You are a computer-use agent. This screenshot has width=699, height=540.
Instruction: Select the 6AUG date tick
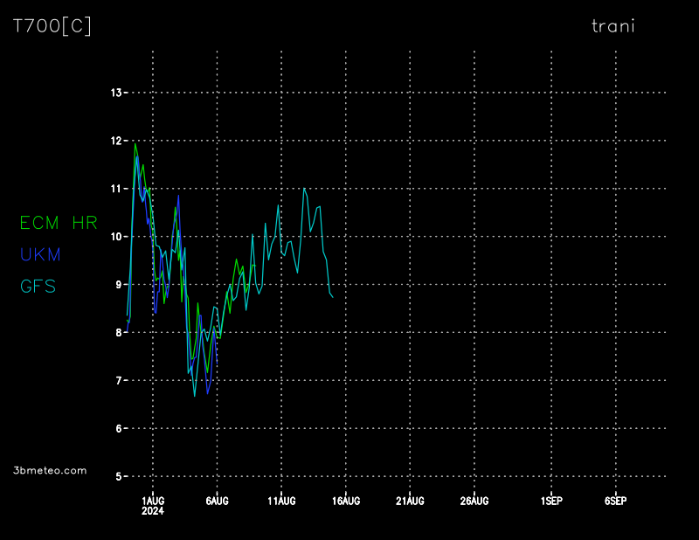coord(217,501)
